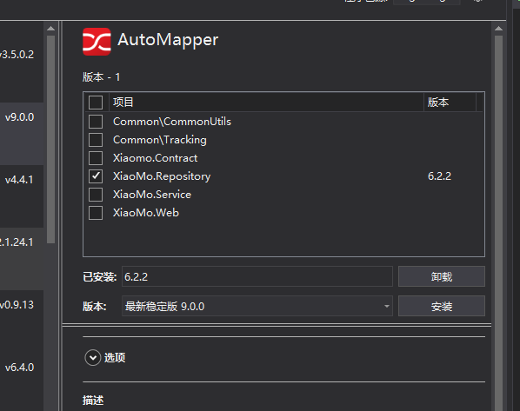Sort by the 项目 column header

(266, 102)
